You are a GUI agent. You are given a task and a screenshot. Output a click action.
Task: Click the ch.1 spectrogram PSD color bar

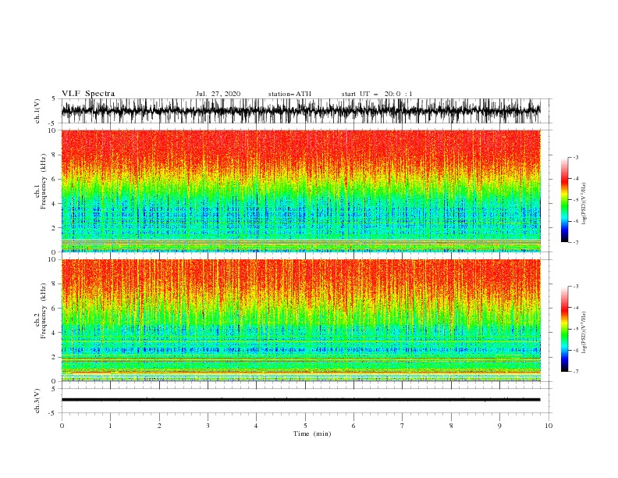coord(564,200)
